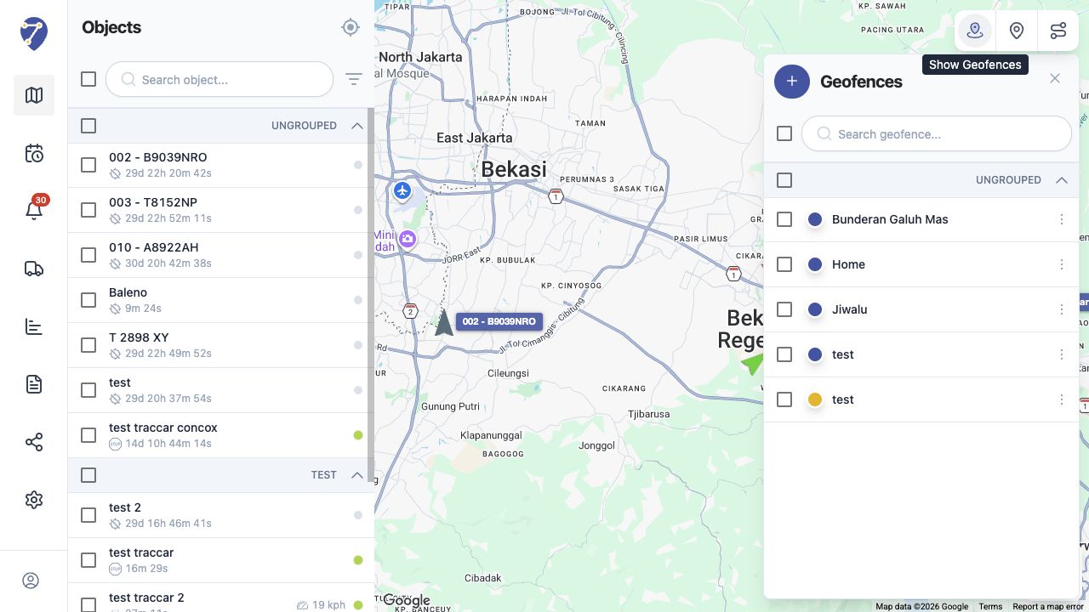The width and height of the screenshot is (1089, 612).
Task: Open the calendar history sidebar icon
Action: tap(34, 154)
